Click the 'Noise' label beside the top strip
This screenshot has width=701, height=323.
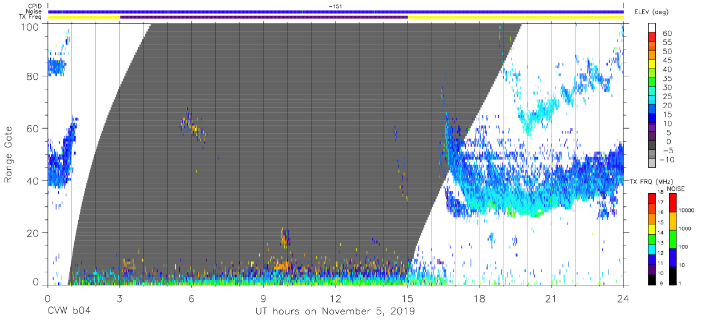pyautogui.click(x=34, y=11)
